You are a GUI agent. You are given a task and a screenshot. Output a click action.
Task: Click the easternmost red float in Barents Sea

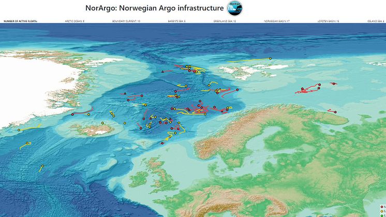coord(334,83)
